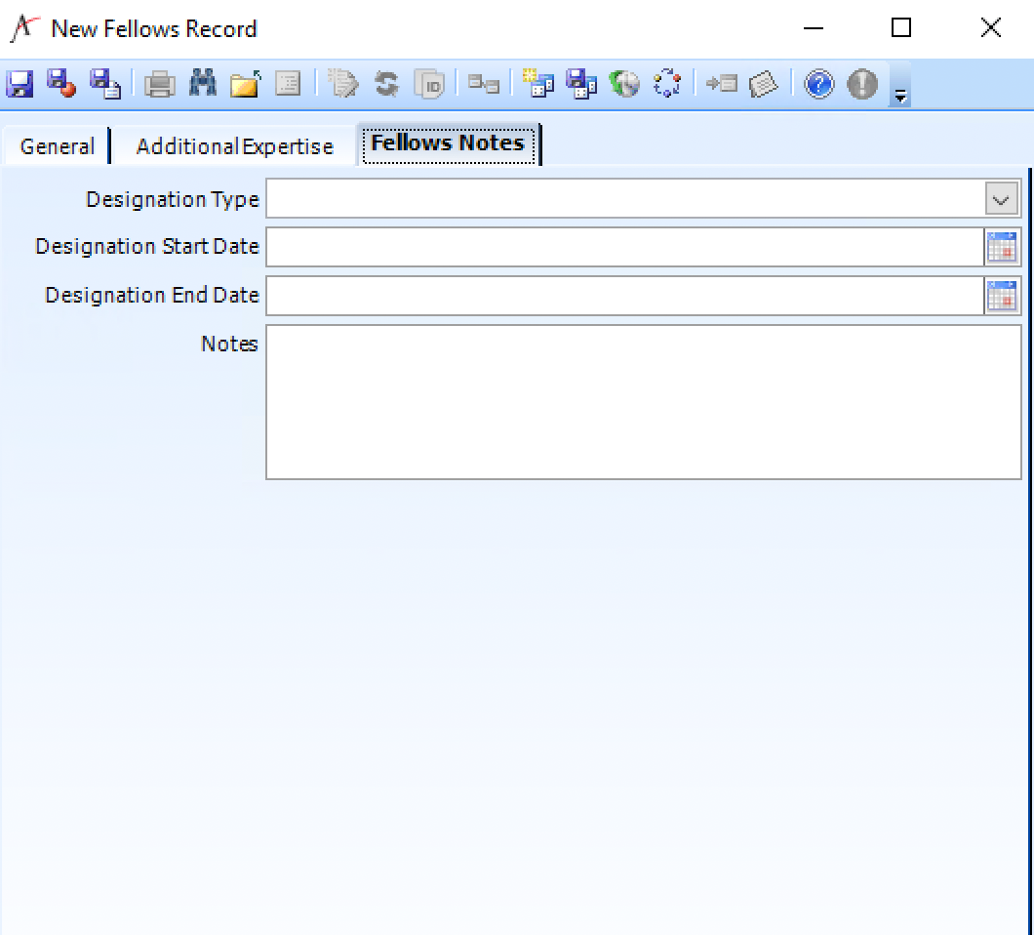Image resolution: width=1034 pixels, height=935 pixels.
Task: Save the new Fellows record
Action: [x=19, y=84]
